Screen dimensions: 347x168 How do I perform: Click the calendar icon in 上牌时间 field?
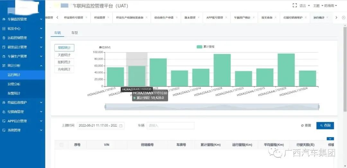coord(120,126)
